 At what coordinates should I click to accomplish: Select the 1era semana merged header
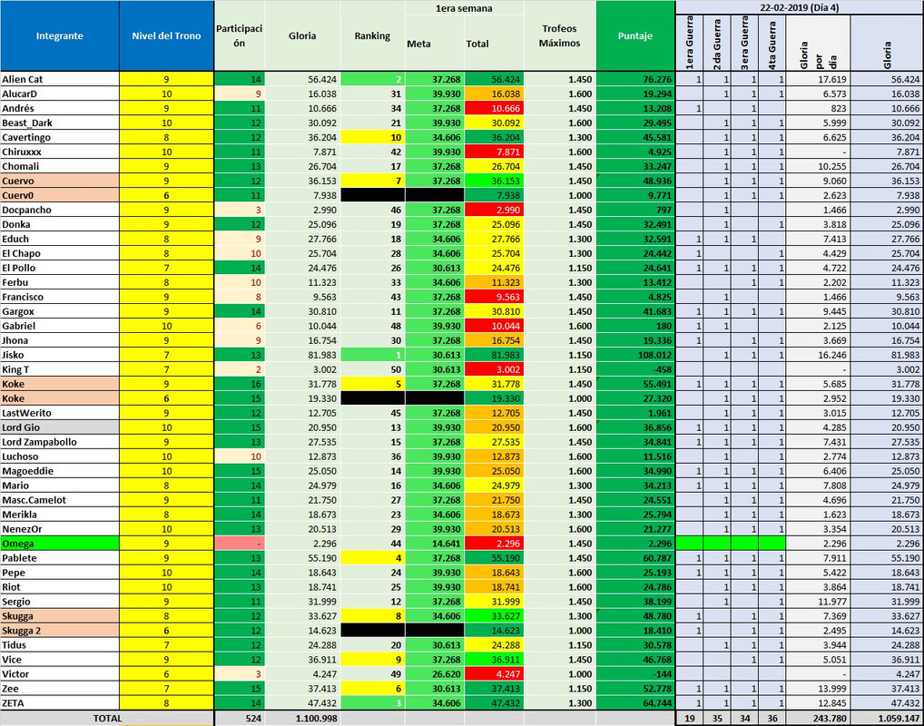(x=464, y=8)
